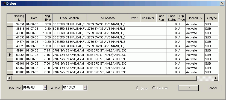Click the horizontal scrollbar left arrow

[9, 78]
